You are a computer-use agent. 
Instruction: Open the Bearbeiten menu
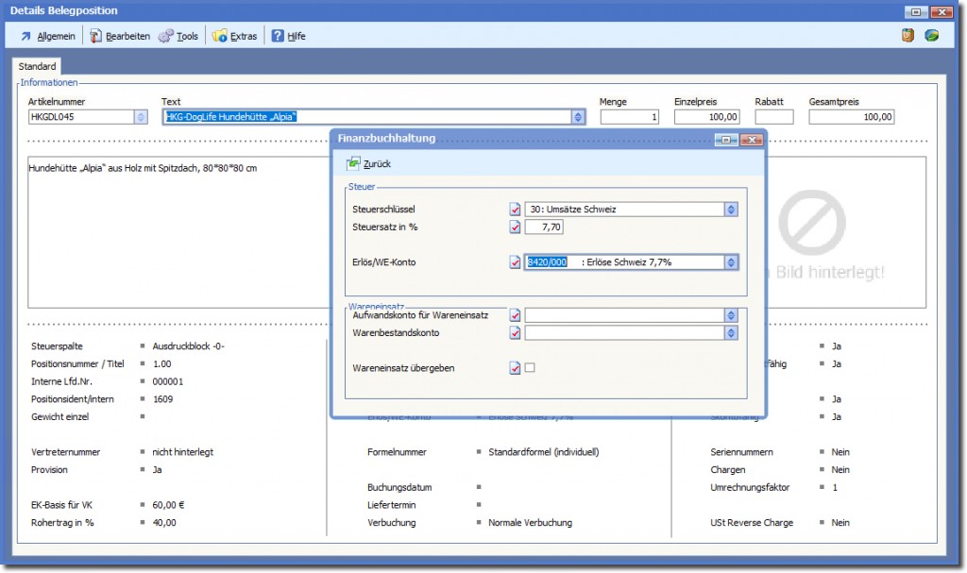(x=120, y=36)
